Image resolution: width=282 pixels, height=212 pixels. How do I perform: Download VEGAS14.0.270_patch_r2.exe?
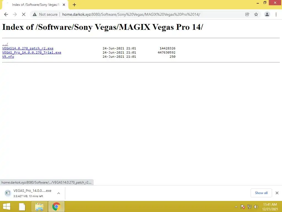tap(28, 48)
